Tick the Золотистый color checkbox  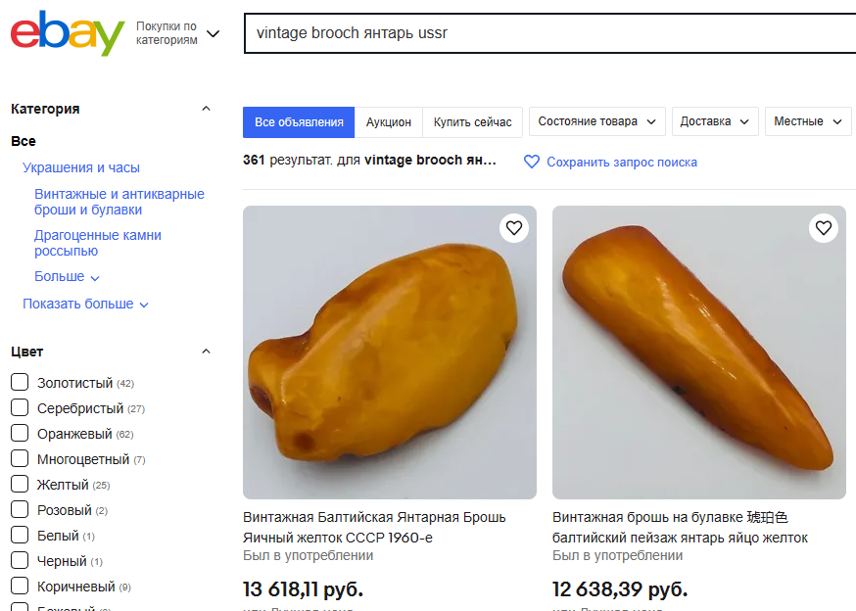[20, 383]
